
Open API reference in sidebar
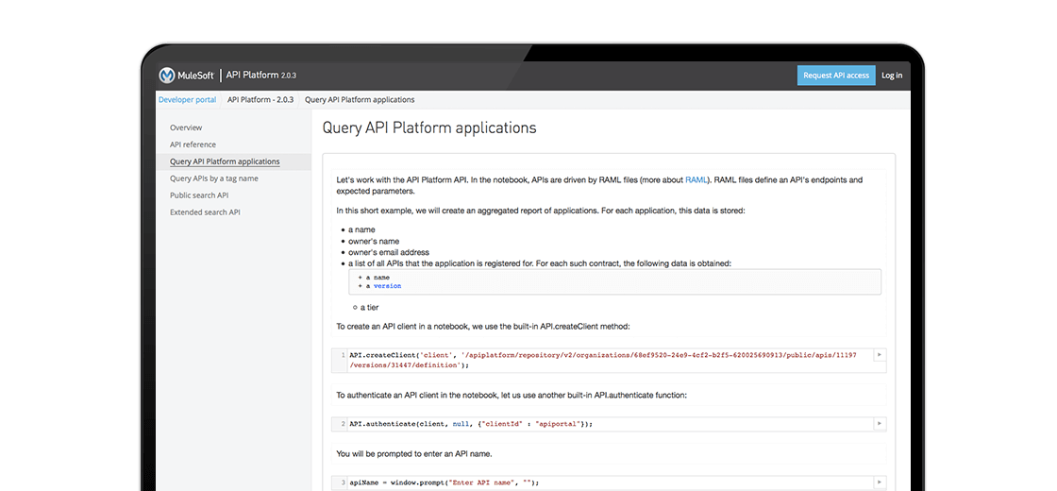[193, 144]
